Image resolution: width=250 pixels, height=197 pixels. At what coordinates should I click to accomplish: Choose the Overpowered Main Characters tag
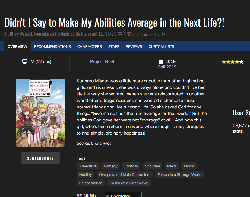pyautogui.click(x=125, y=174)
